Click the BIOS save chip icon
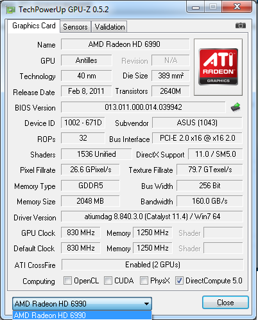This screenshot has width=258, height=320. [236, 107]
